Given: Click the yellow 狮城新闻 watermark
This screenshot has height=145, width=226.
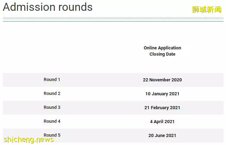Looking at the screenshot, I should pos(206,9).
